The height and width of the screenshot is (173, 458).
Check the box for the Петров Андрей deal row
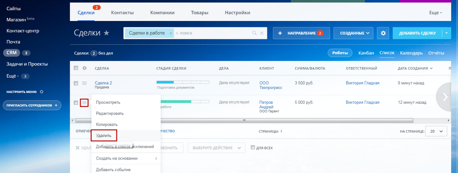[76, 103]
